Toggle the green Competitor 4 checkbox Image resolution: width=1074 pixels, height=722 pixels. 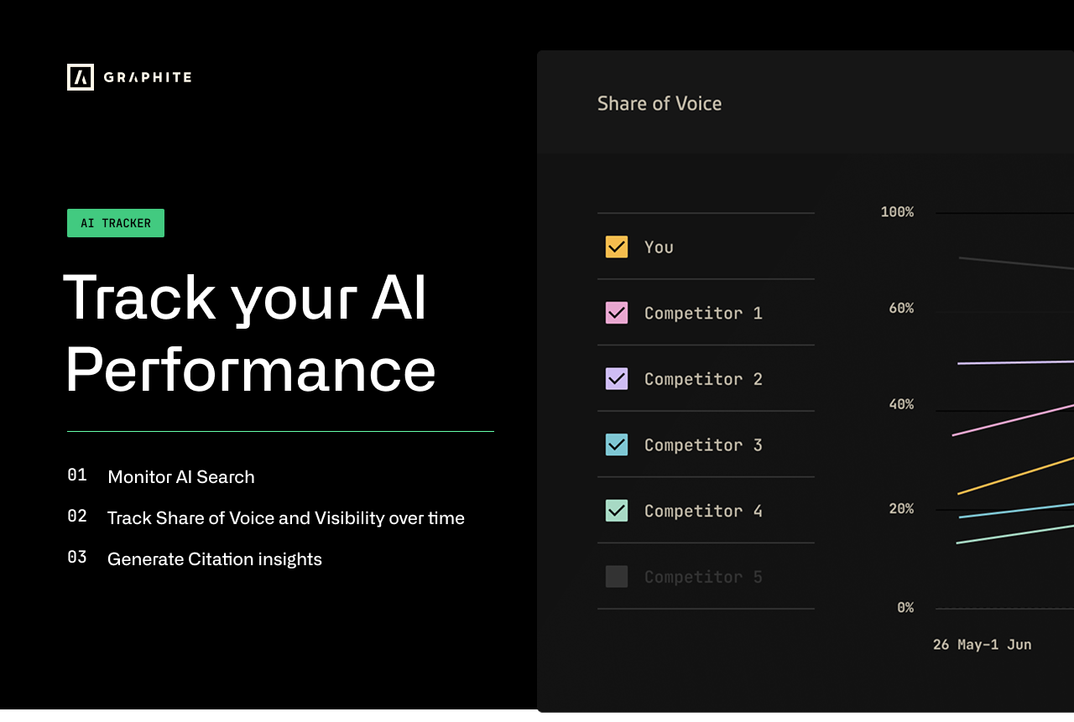pyautogui.click(x=617, y=511)
